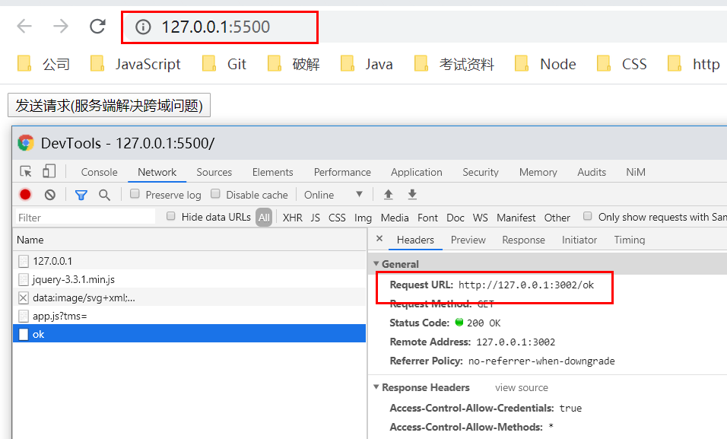Viewport: 727px width, 439px height.
Task: Clear the network log icon
Action: 50,195
